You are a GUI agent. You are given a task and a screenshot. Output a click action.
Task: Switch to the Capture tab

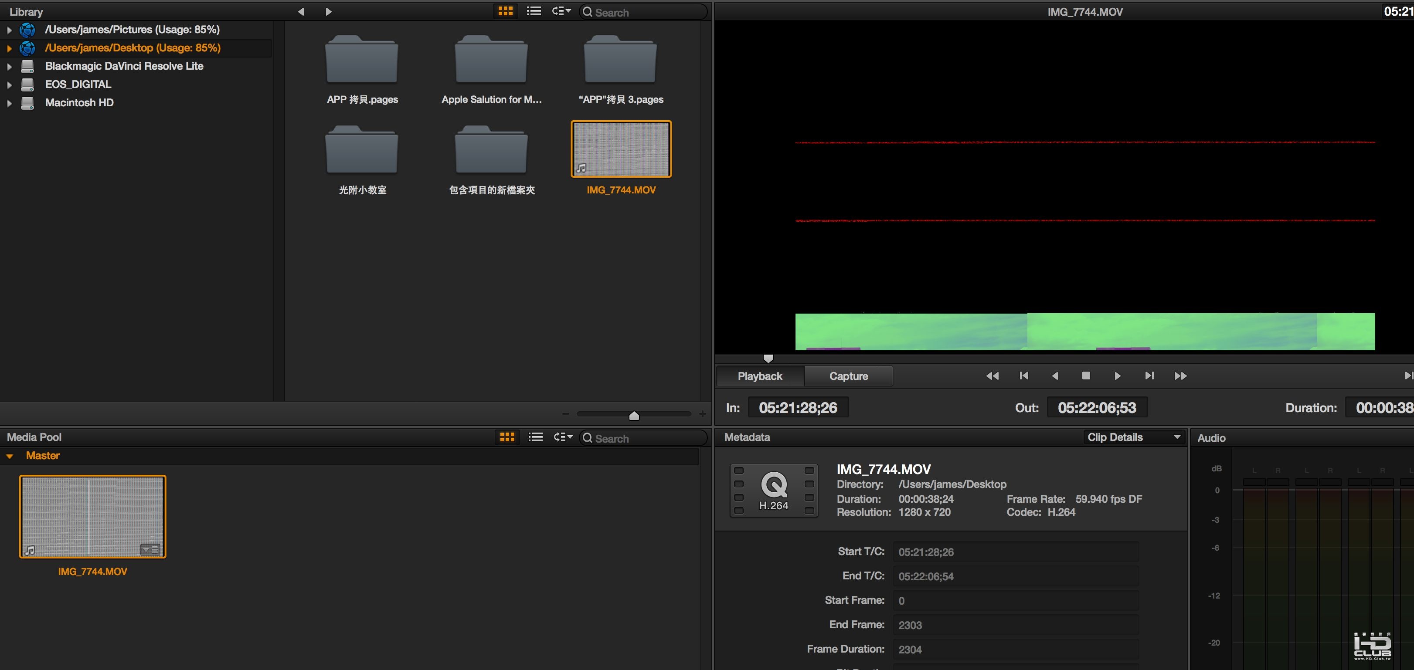[x=849, y=376]
